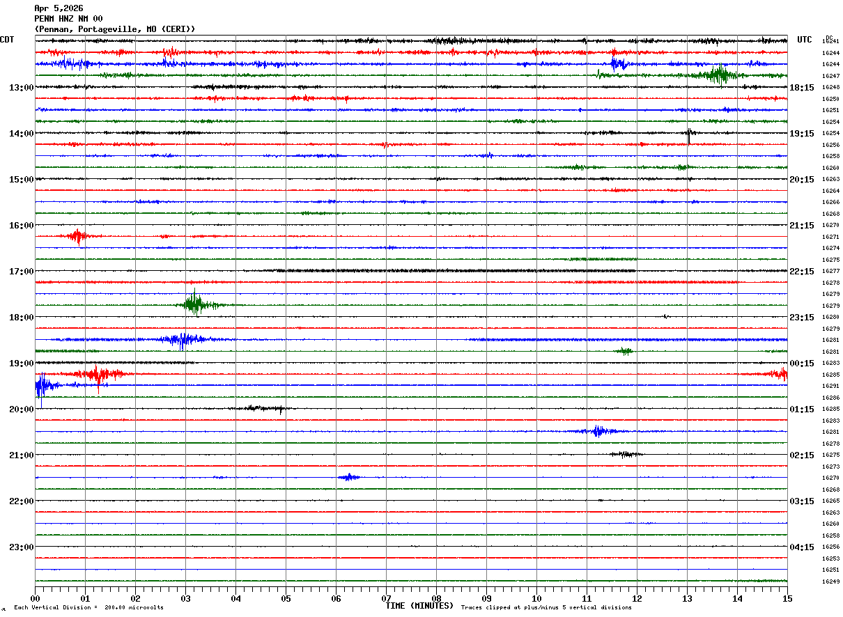Click minute 10 on the bottom axis

[536, 598]
